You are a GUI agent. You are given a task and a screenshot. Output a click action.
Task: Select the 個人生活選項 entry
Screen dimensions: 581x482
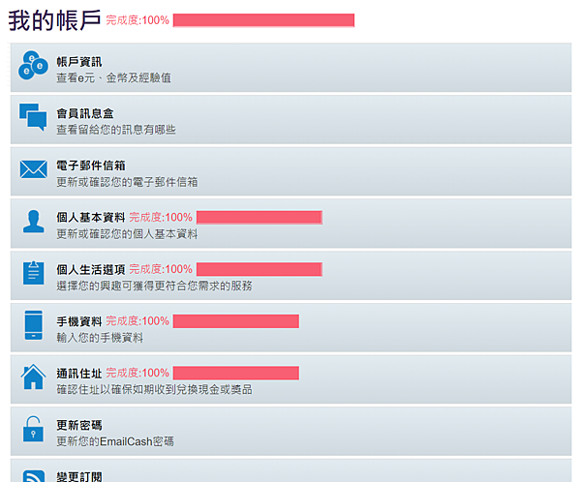click(91, 269)
